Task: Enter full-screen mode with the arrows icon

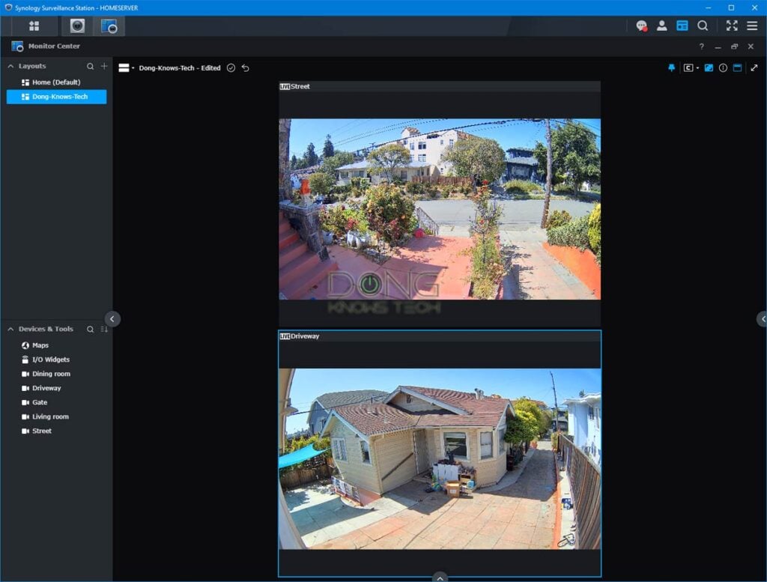Action: click(x=732, y=26)
